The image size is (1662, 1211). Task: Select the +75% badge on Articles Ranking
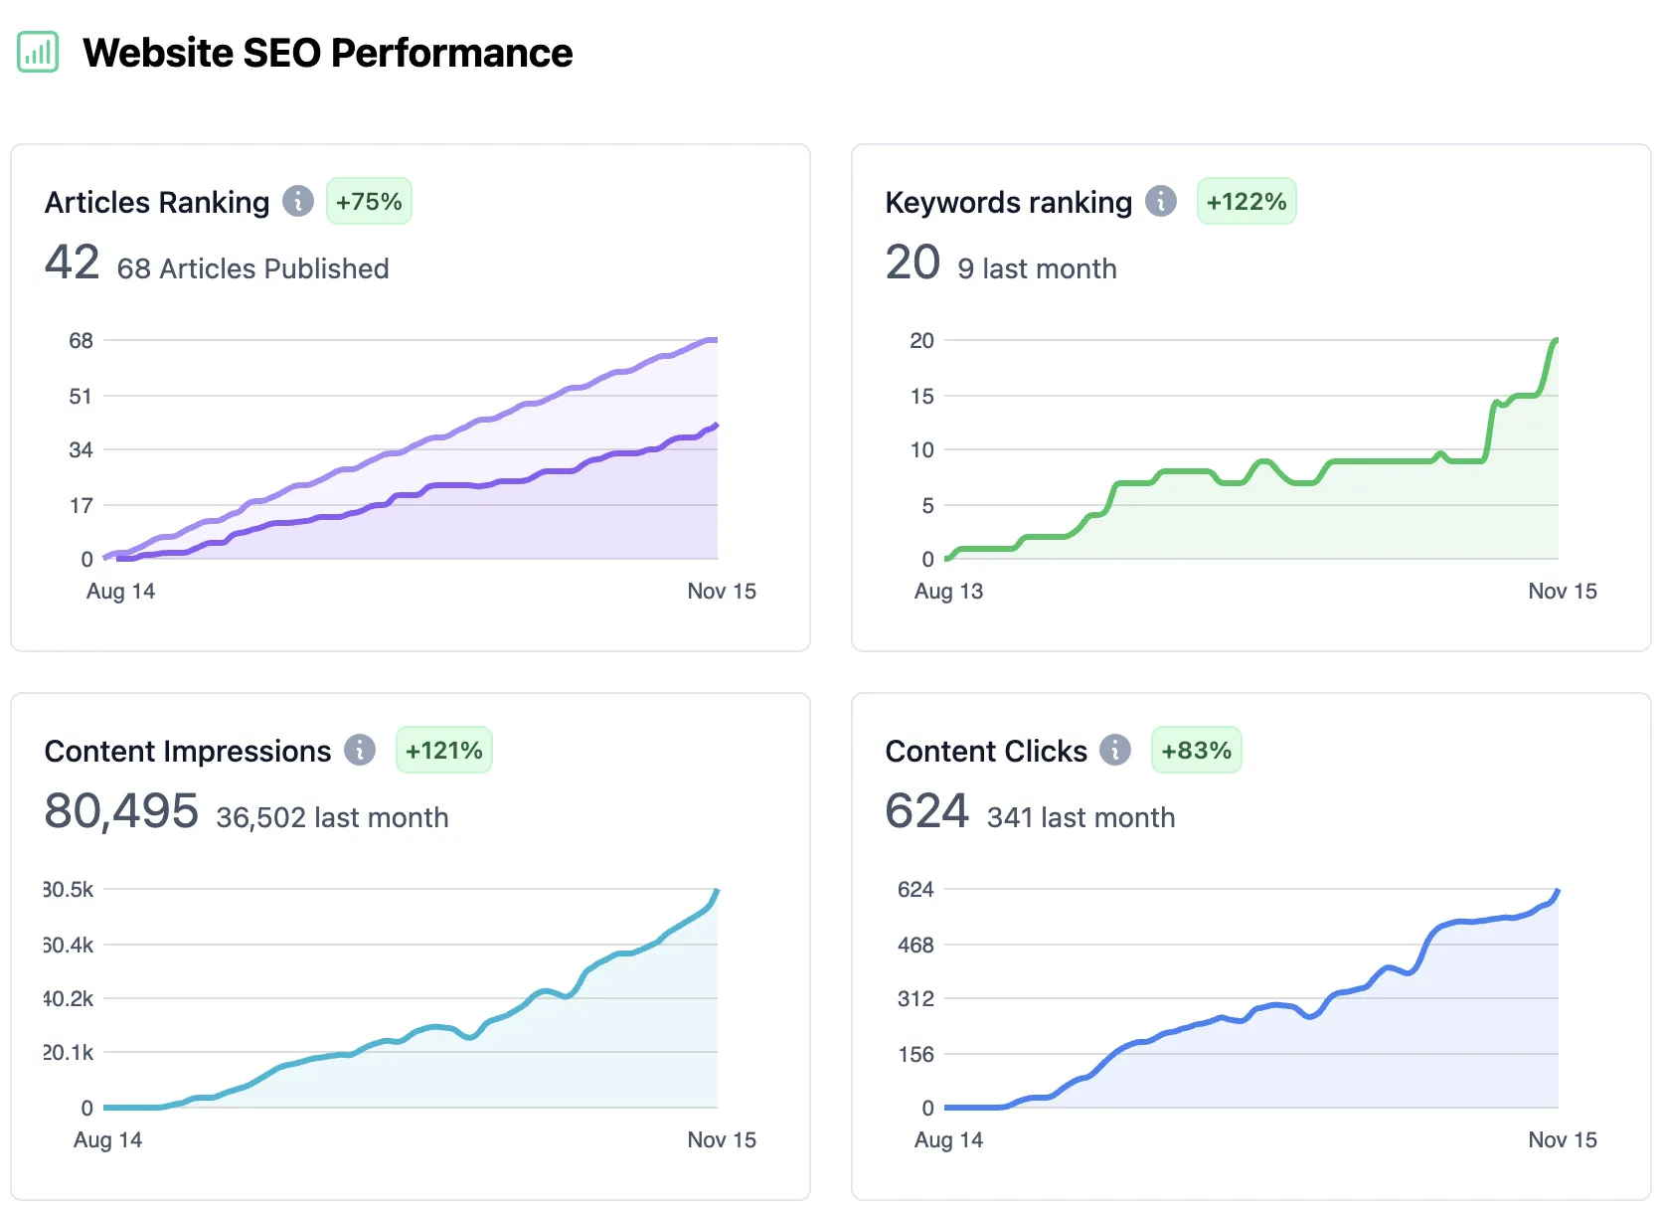[368, 201]
